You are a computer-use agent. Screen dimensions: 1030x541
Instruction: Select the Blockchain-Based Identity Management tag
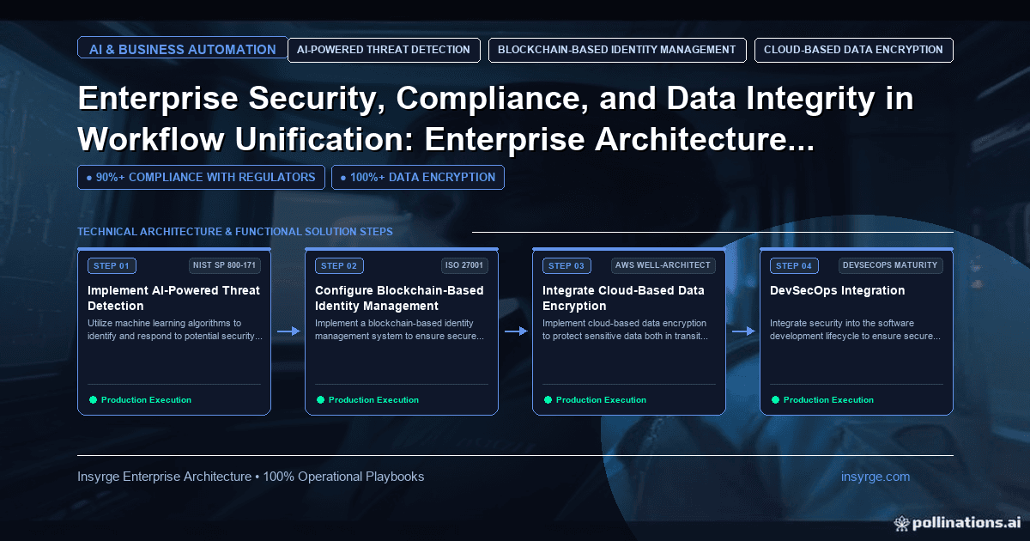click(617, 50)
